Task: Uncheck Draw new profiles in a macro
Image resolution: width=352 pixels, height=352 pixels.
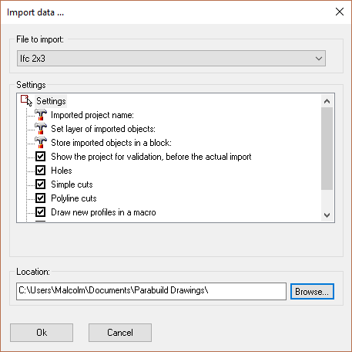Action: coord(41,212)
